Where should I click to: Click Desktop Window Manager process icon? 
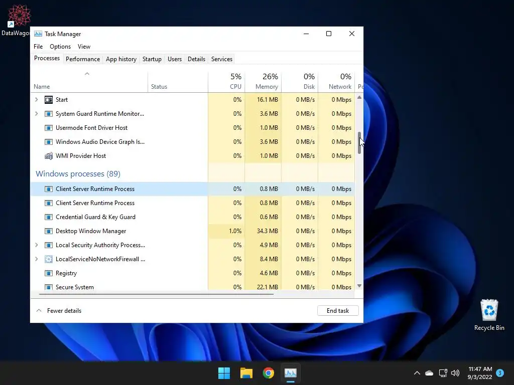(49, 231)
